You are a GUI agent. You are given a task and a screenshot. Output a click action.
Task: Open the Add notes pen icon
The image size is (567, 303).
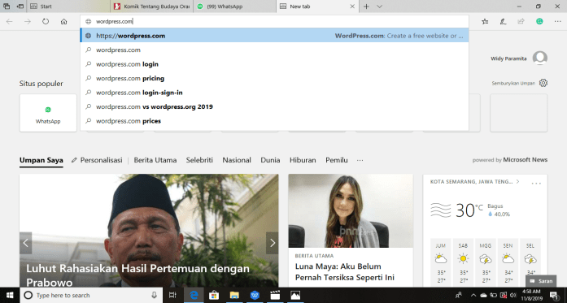pos(503,21)
